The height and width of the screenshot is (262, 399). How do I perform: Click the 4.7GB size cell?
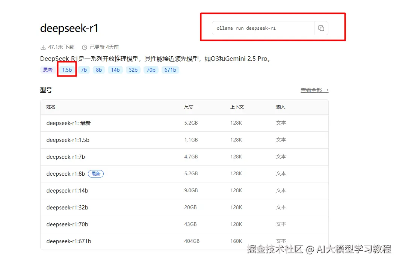(x=191, y=157)
